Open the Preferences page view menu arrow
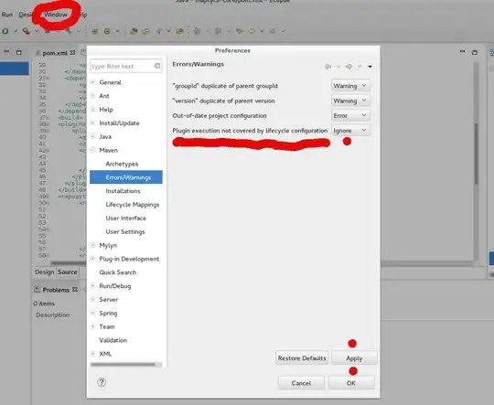 click(x=370, y=67)
